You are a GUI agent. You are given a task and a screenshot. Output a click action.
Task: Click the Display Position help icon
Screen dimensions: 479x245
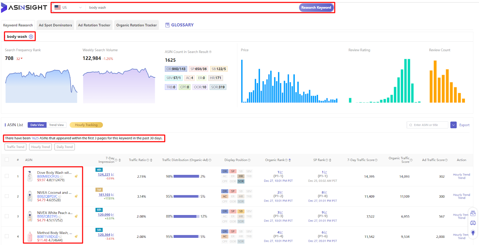click(249, 160)
